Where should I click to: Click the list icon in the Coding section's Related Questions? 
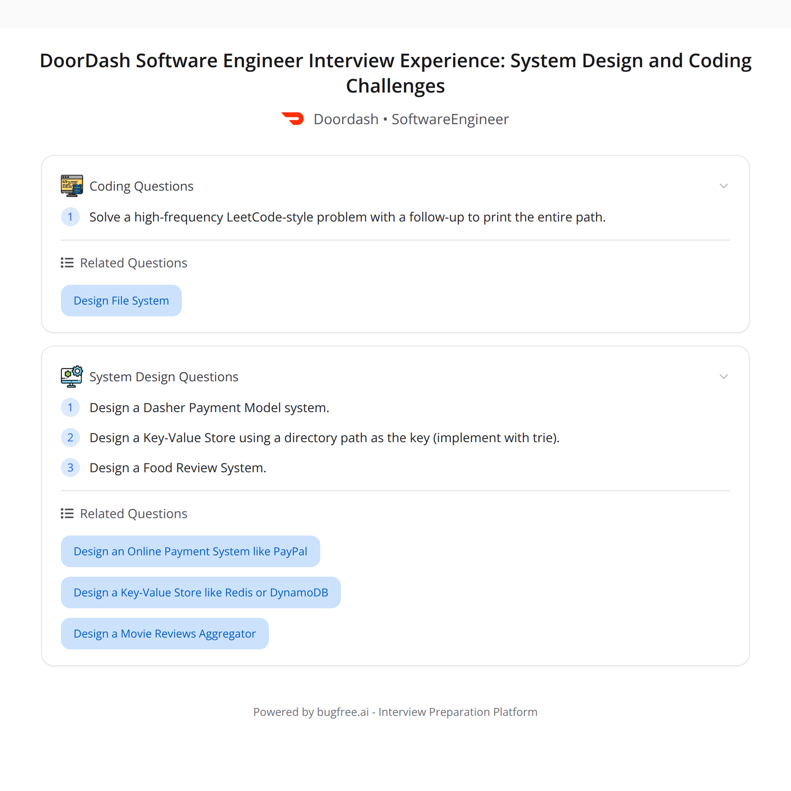pos(67,263)
